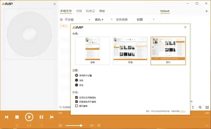This screenshot has height=129, width=211.
Task: Select the 浅色 light theme option
Action: [76, 80]
